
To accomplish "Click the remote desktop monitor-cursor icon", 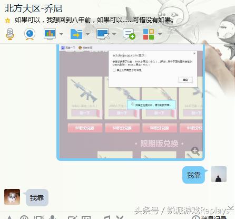I will 103,34.
